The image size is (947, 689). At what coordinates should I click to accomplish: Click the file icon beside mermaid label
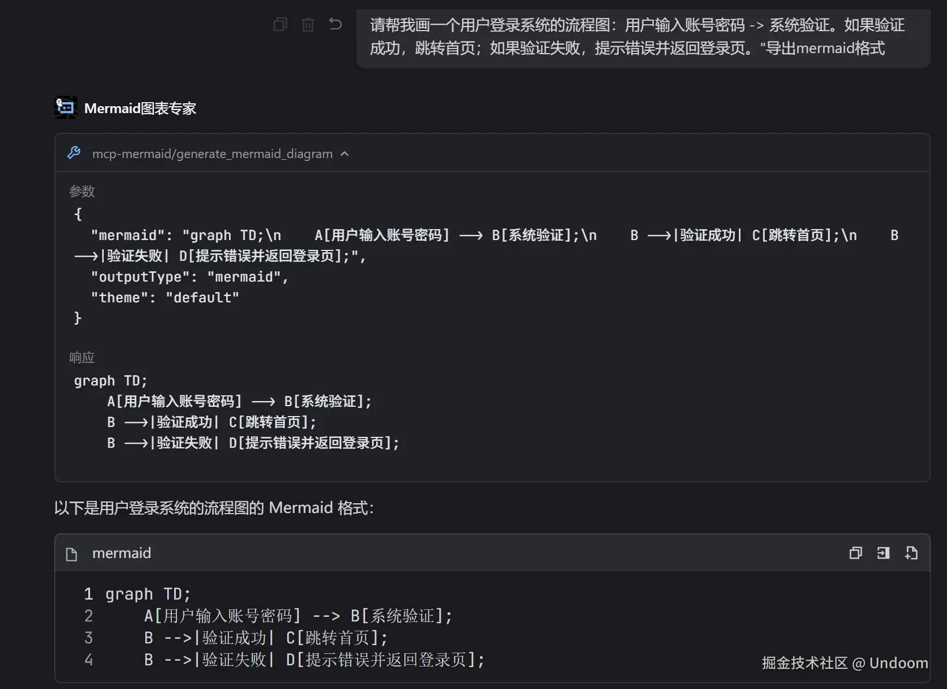[72, 554]
